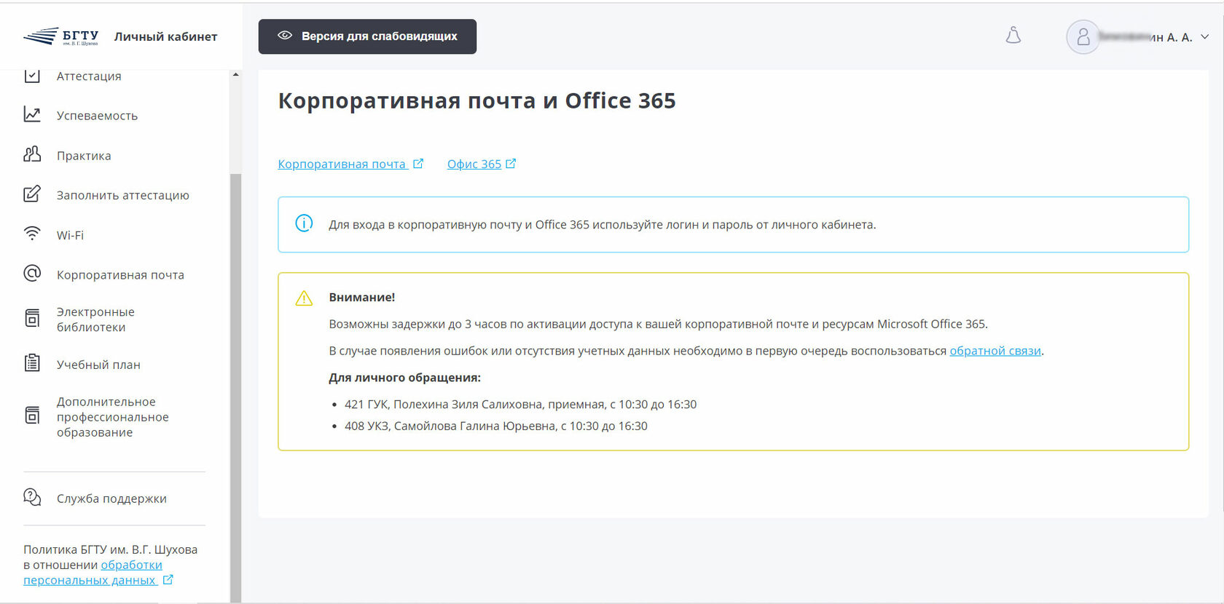Click the blue info circle icon
Image resolution: width=1224 pixels, height=604 pixels.
[x=304, y=223]
